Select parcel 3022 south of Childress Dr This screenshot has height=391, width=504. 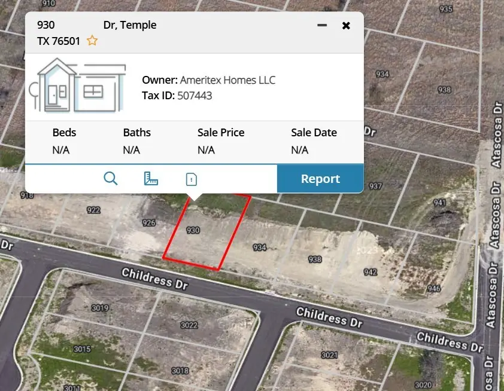point(189,325)
